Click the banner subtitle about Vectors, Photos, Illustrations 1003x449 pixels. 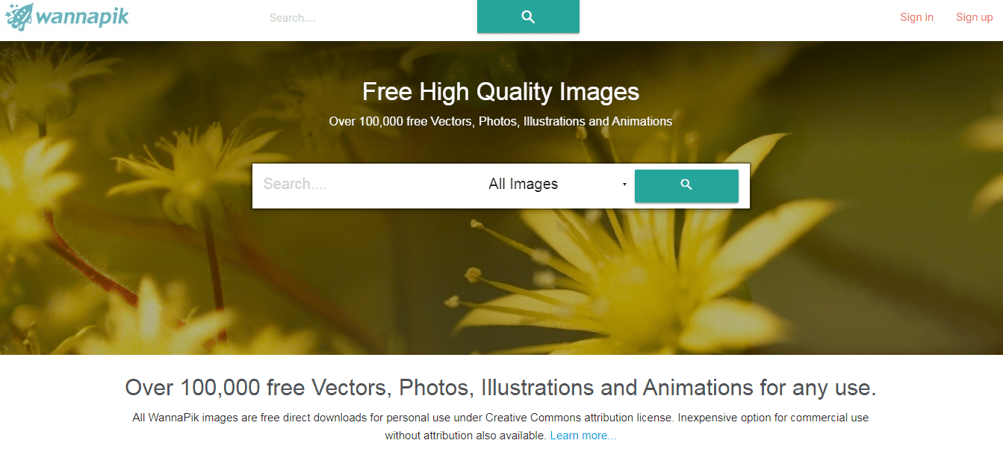pos(500,121)
